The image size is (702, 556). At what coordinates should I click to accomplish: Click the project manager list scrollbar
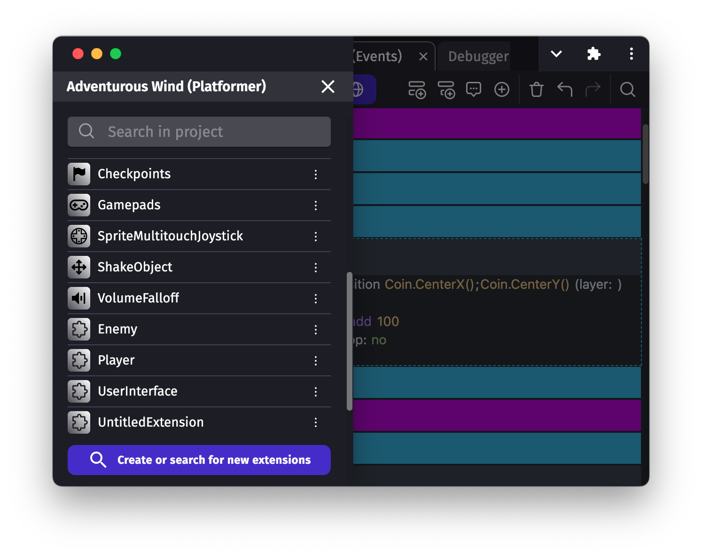349,341
